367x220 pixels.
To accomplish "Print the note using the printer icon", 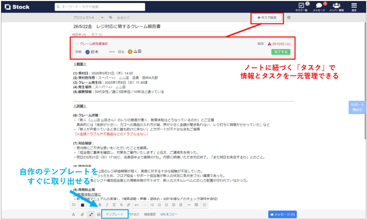I will pyautogui.click(x=98, y=214).
